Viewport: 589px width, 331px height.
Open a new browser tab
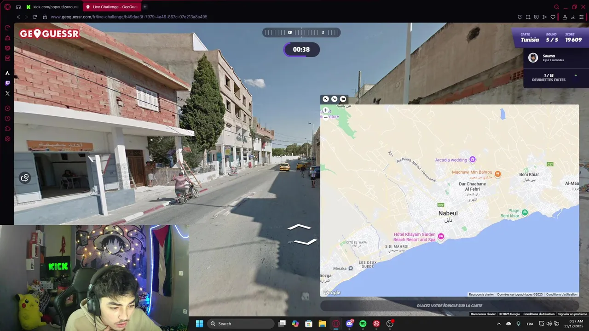145,7
